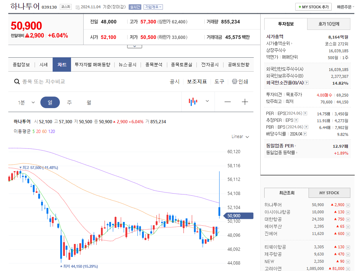Open 제주항공 in recent list
Image resolution: width=363 pixels, height=271 pixels.
pos(273,254)
